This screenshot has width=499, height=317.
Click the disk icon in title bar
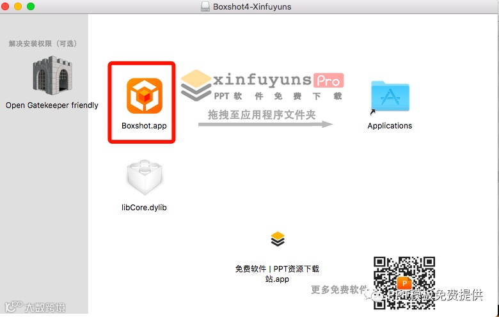pos(205,6)
